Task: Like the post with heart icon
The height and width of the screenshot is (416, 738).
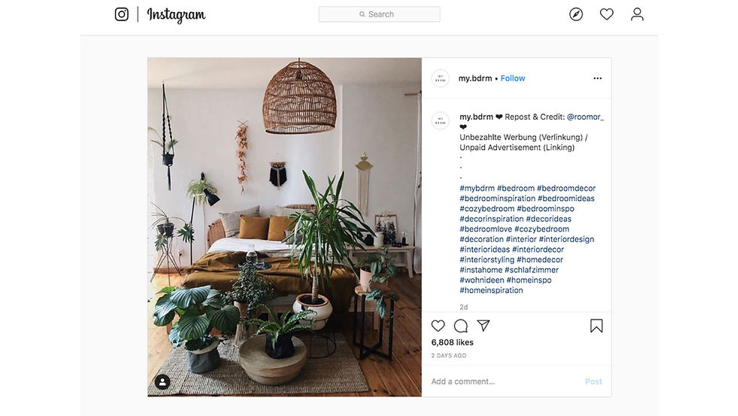Action: coord(438,326)
